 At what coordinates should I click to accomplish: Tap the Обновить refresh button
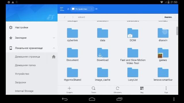pos(118,90)
